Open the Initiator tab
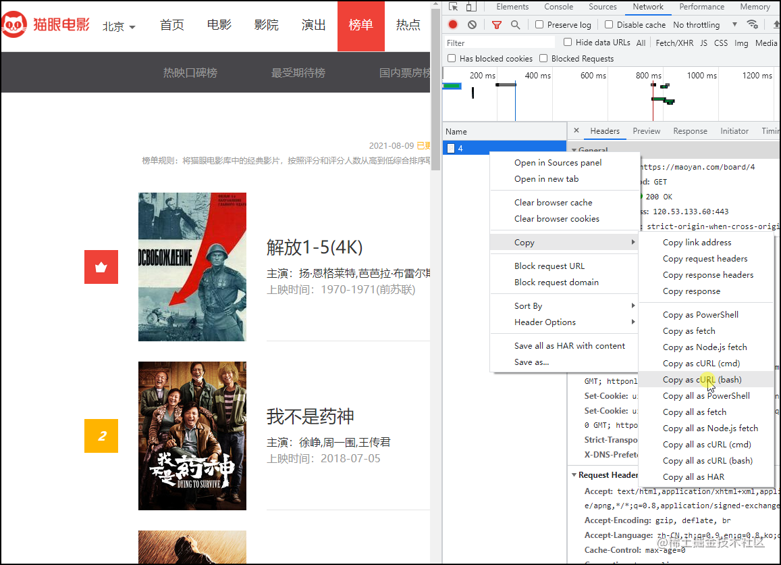 (734, 130)
